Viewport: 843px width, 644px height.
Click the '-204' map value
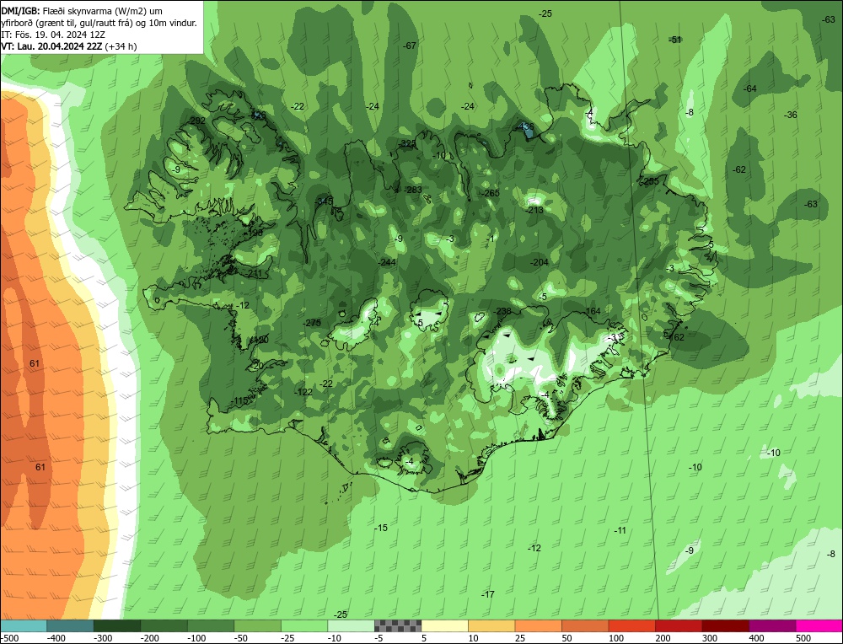pyautogui.click(x=540, y=262)
